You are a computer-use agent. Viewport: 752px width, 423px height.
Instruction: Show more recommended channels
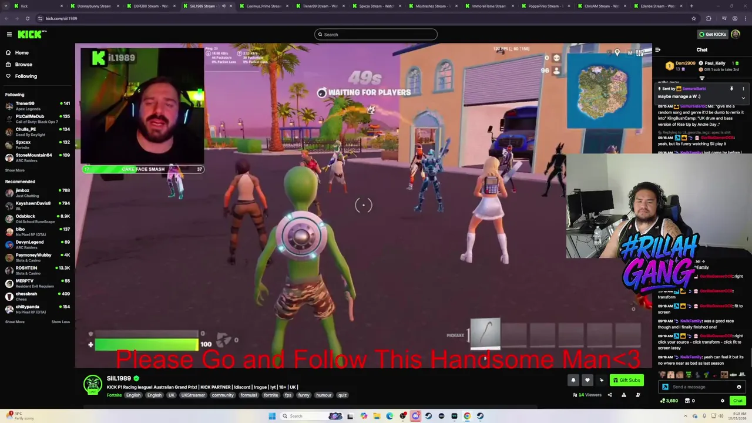click(15, 322)
